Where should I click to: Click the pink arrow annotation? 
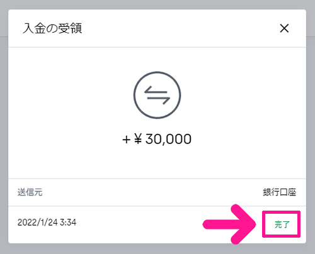point(229,224)
